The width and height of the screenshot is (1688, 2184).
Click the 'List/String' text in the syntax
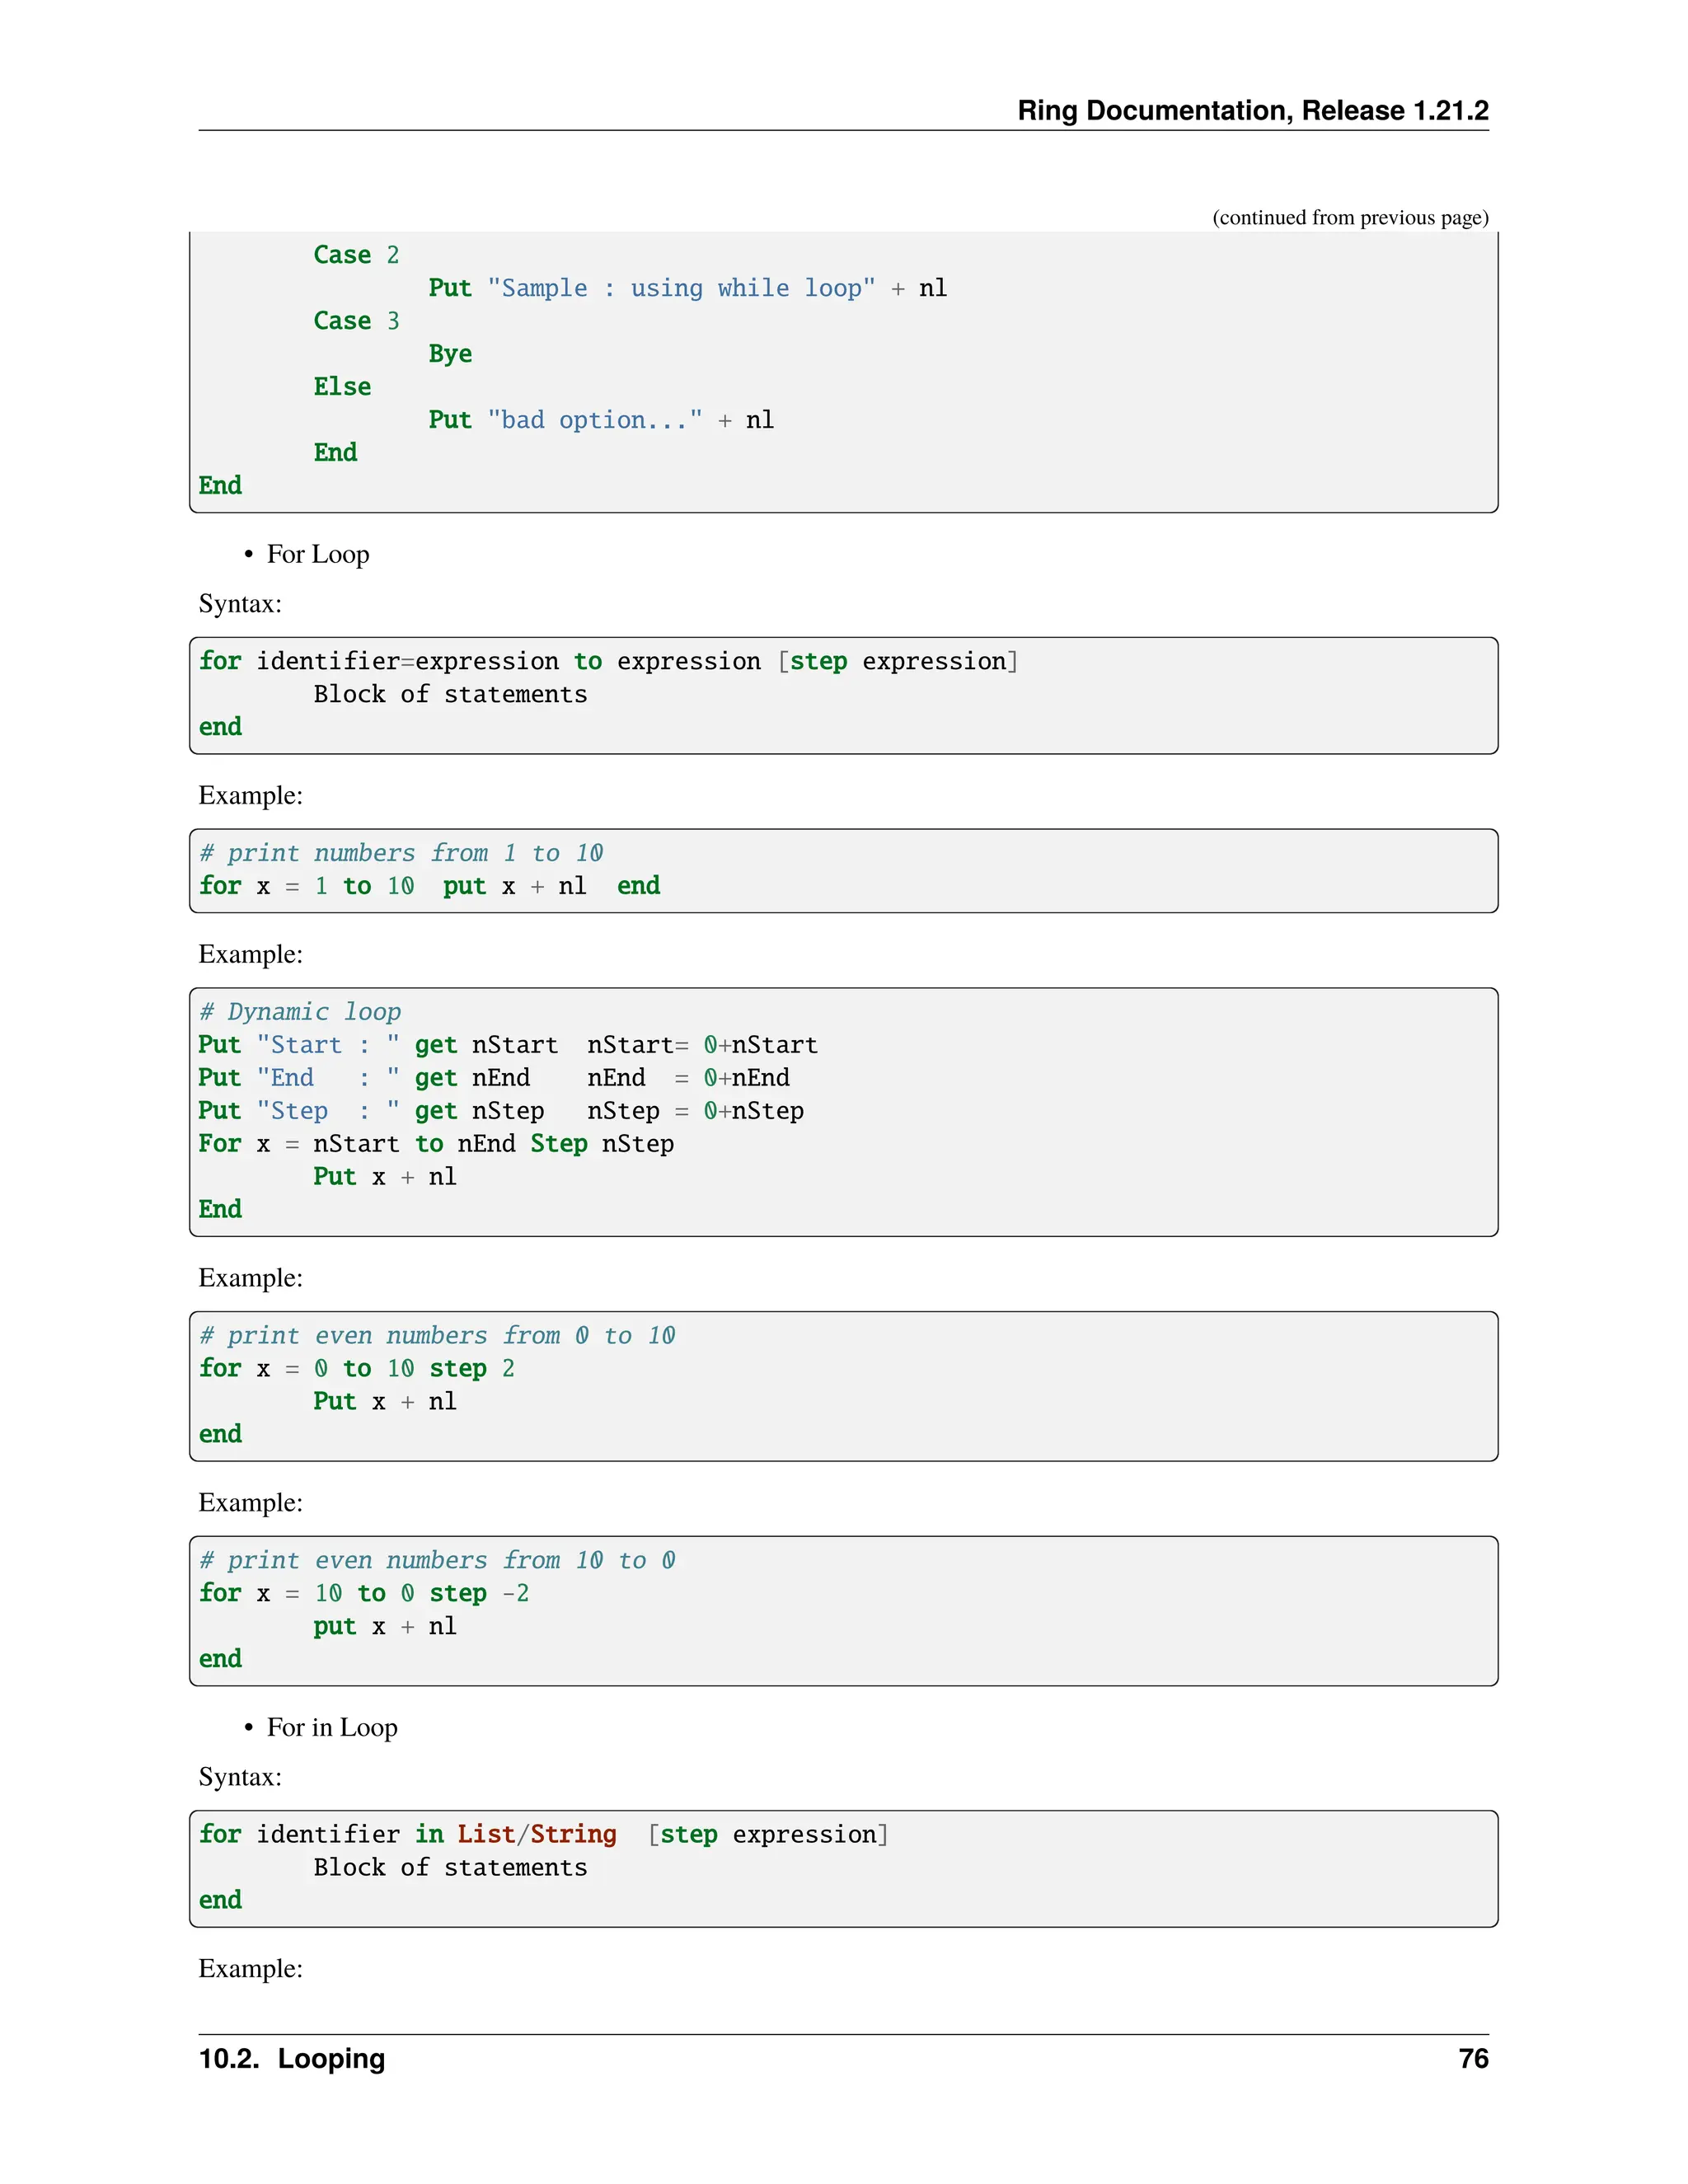point(537,1834)
